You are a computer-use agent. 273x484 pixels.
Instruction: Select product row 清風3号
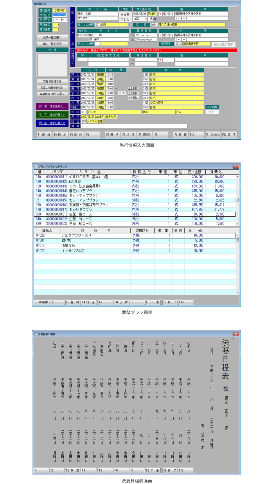point(134,245)
